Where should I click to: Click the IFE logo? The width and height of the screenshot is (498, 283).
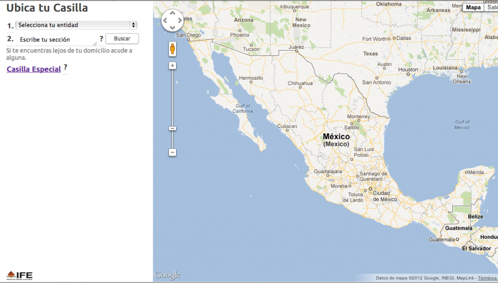click(x=19, y=275)
